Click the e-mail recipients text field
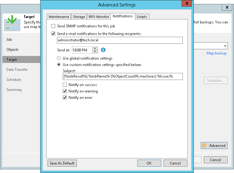 (x=120, y=40)
